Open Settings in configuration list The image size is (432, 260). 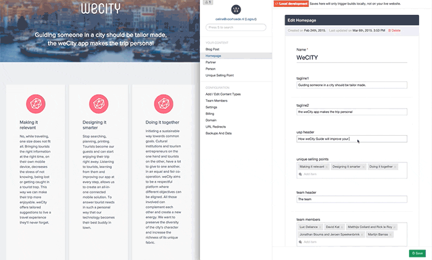coord(211,107)
